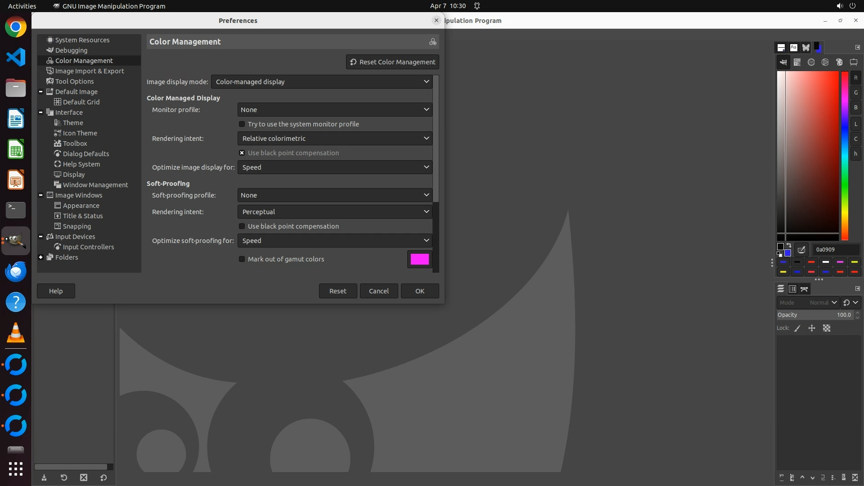Switch to the Channels tab
The height and width of the screenshot is (486, 864).
(792, 289)
